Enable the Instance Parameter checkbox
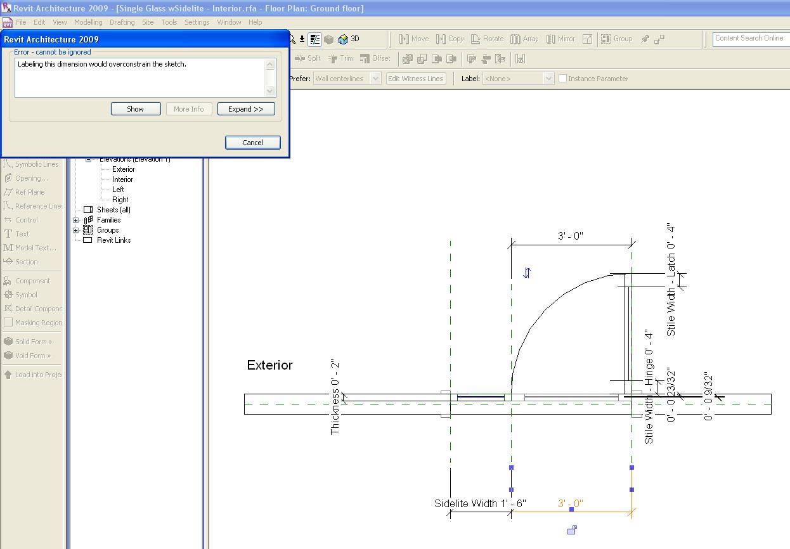This screenshot has height=549, width=790. tap(562, 79)
